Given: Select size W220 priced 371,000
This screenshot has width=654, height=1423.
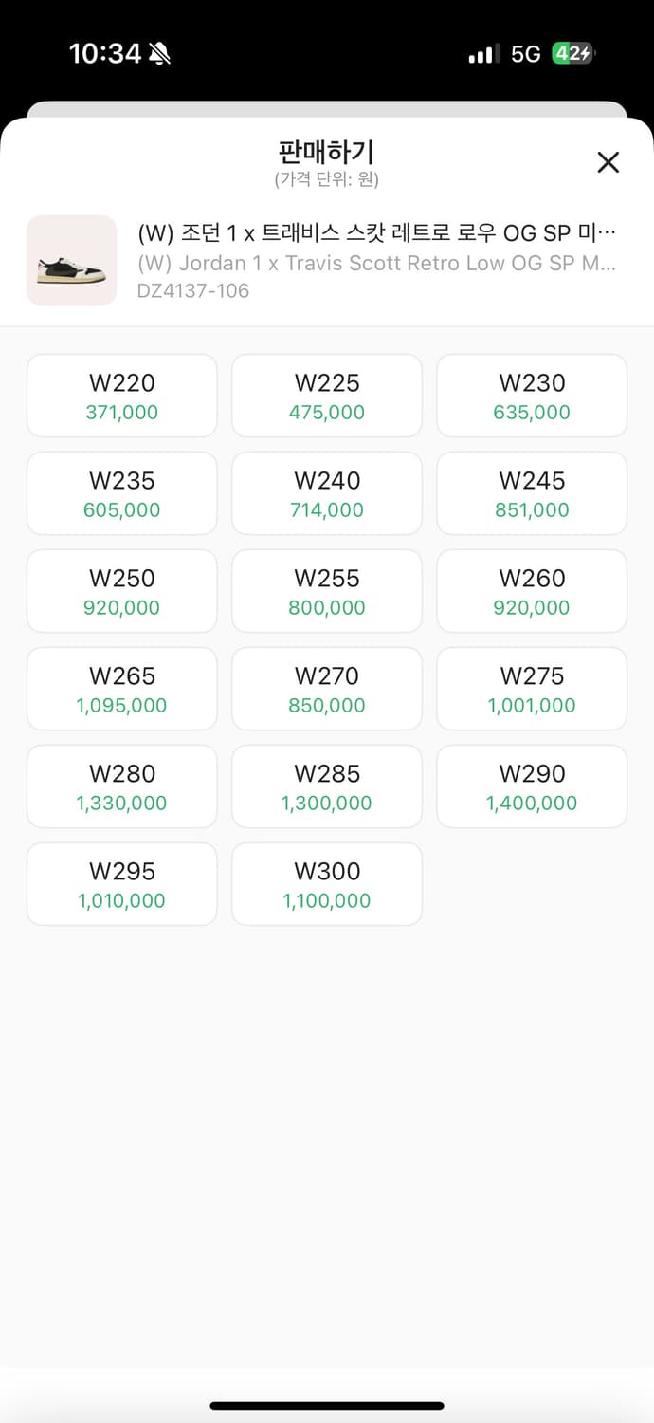Looking at the screenshot, I should click(x=122, y=396).
